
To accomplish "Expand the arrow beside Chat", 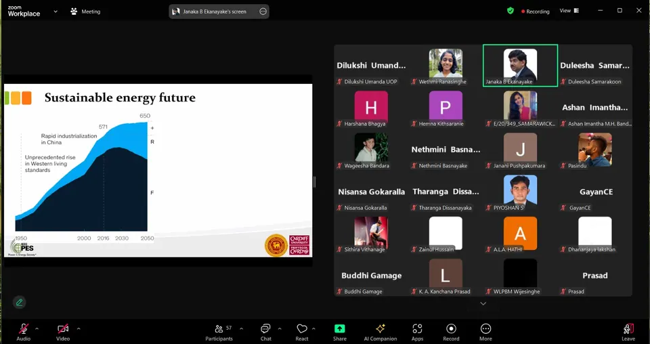I will (280, 328).
